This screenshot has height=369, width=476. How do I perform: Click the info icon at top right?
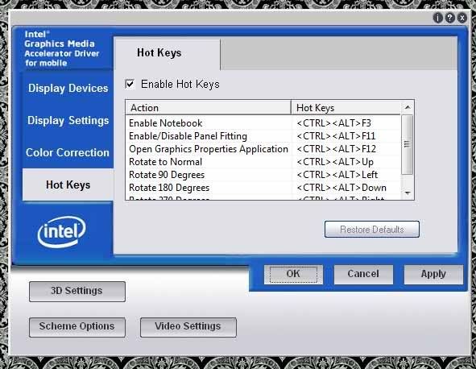(437, 19)
